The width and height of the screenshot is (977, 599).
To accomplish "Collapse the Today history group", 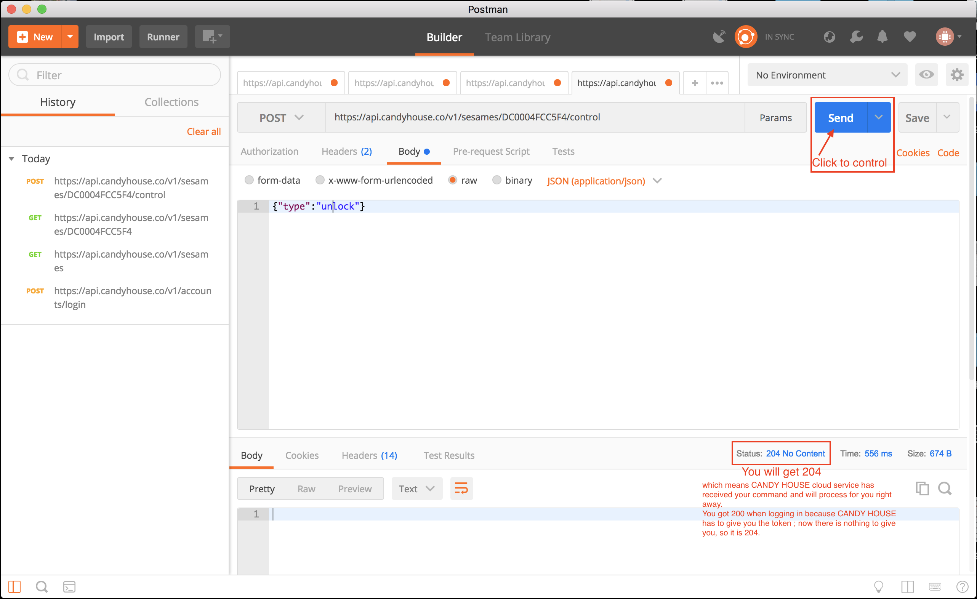I will pos(11,159).
